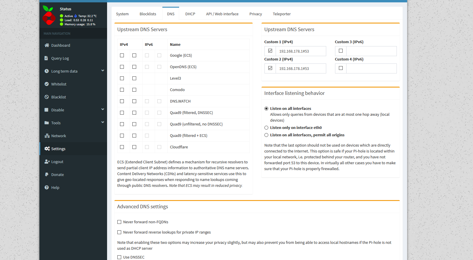Click the green Memory usage indicator

coord(61,24)
